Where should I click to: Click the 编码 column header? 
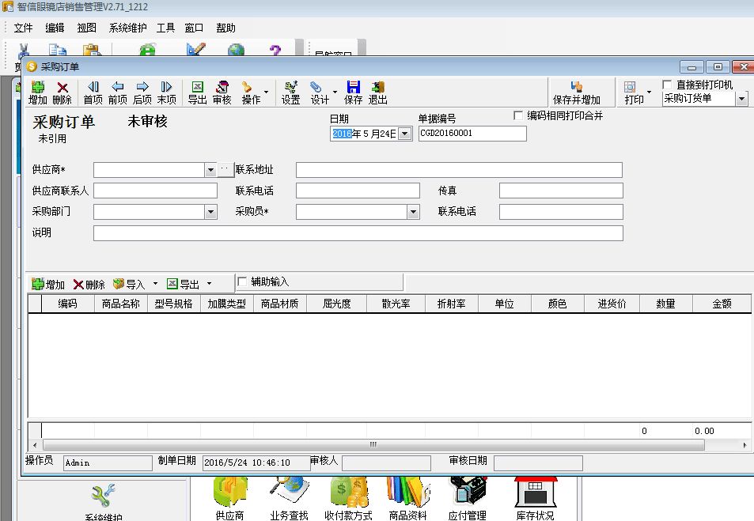click(67, 304)
